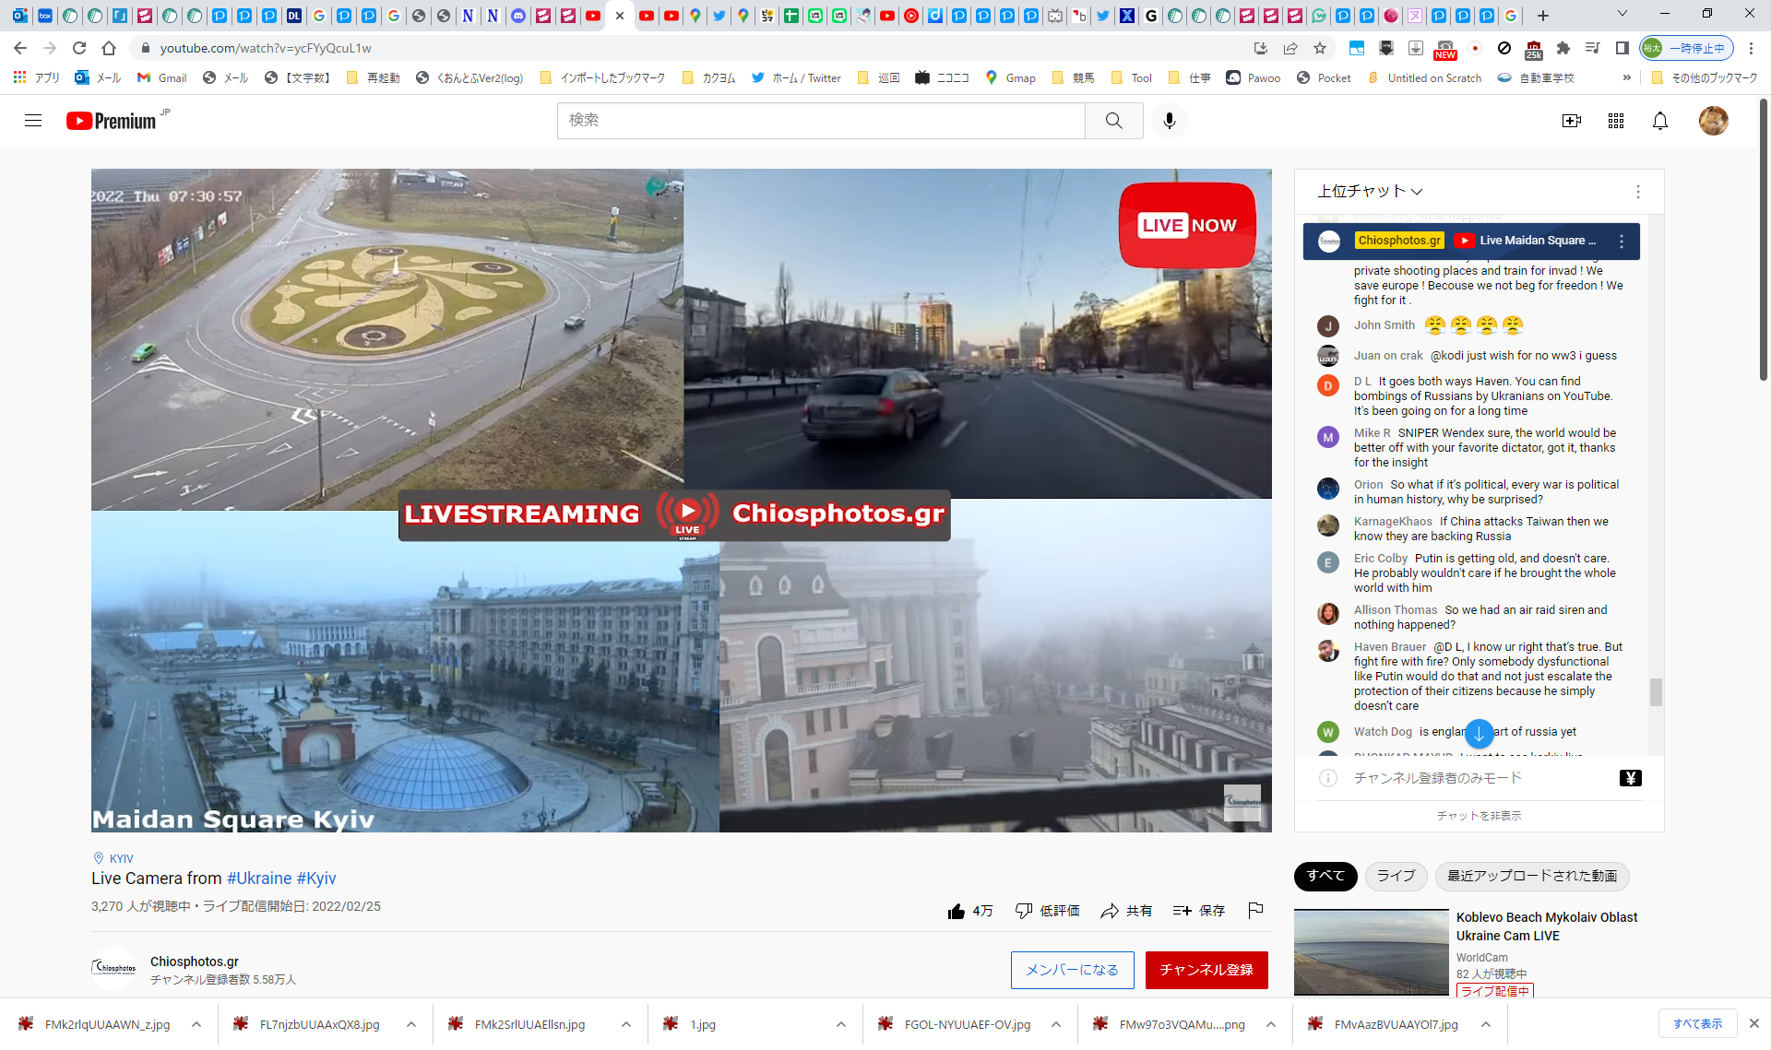Viewport: 1771px width, 1050px height.
Task: Open the create video camera icon
Action: tap(1571, 121)
